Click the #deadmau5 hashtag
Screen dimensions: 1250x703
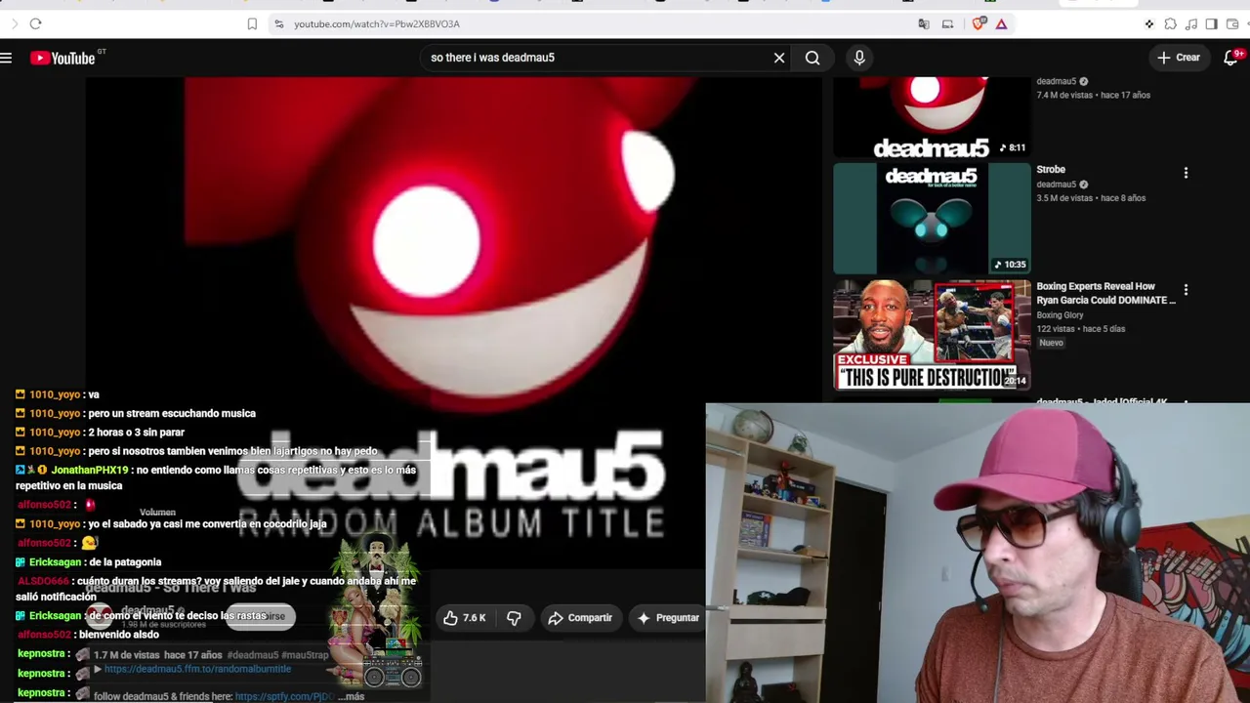click(x=253, y=655)
